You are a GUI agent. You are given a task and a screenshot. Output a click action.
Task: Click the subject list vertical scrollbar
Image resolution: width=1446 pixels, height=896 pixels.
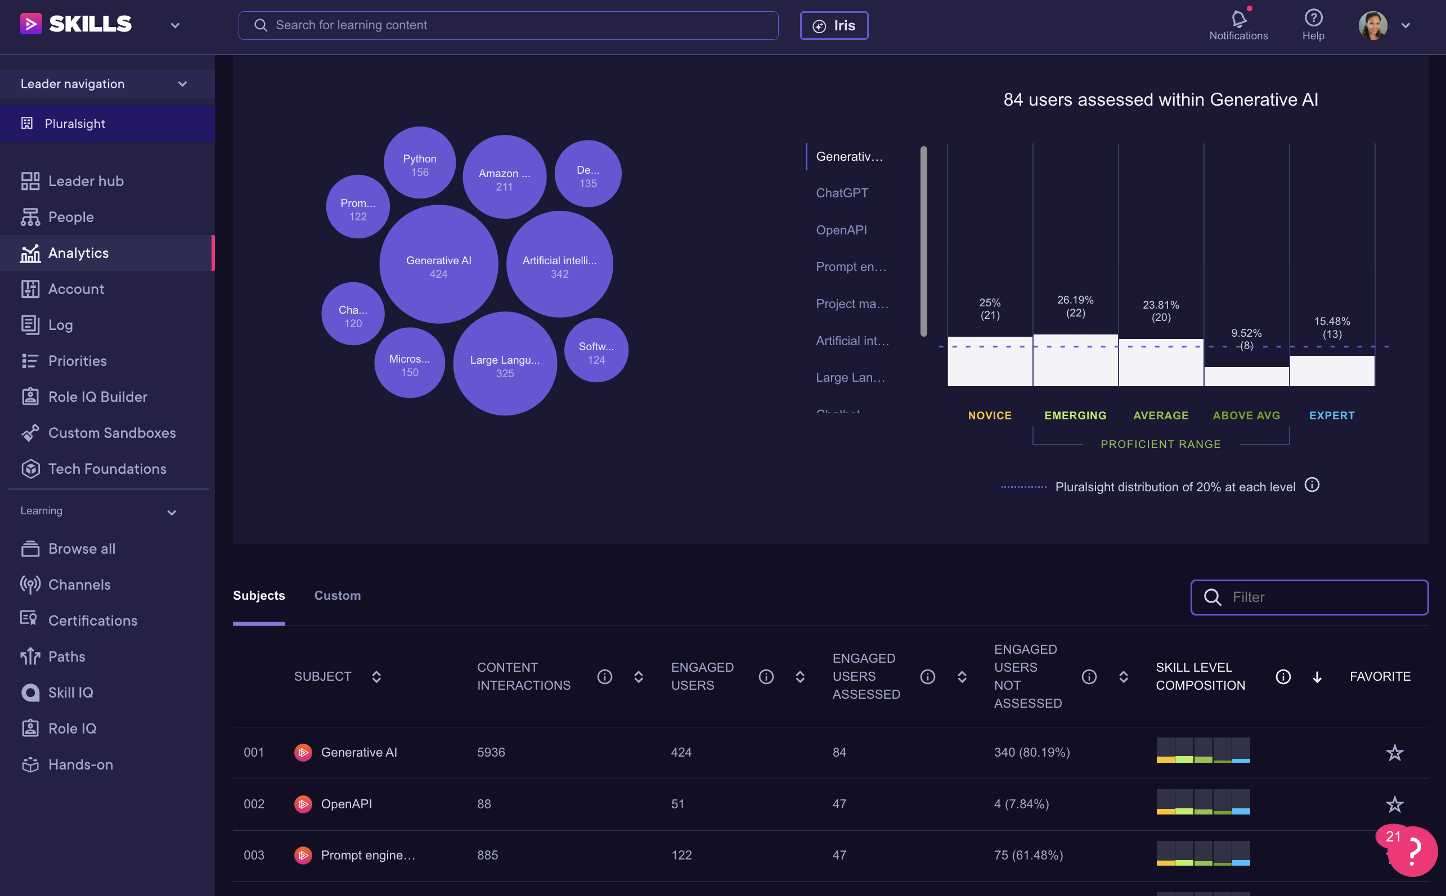tap(923, 241)
